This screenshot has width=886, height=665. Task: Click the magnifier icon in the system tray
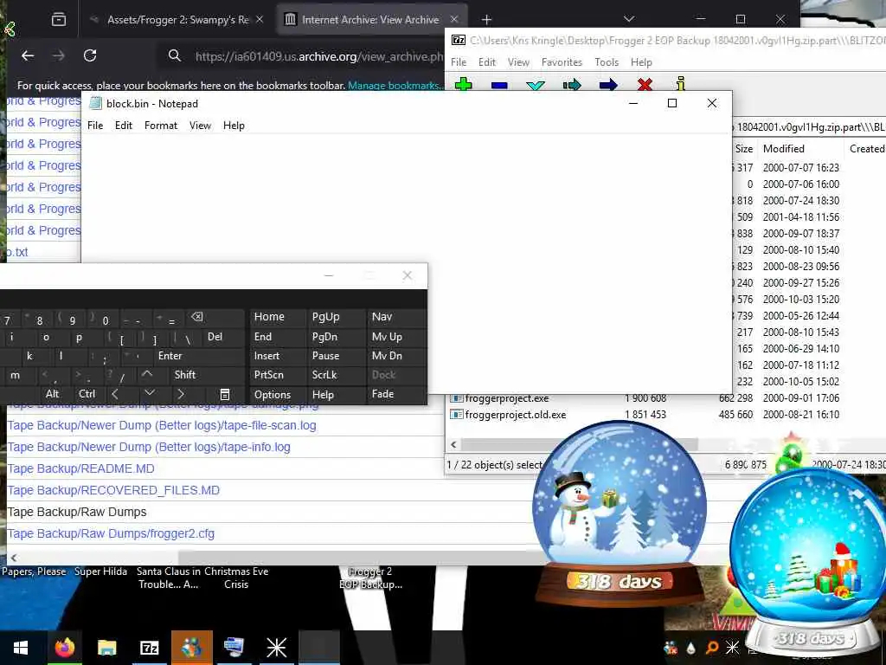click(x=712, y=648)
